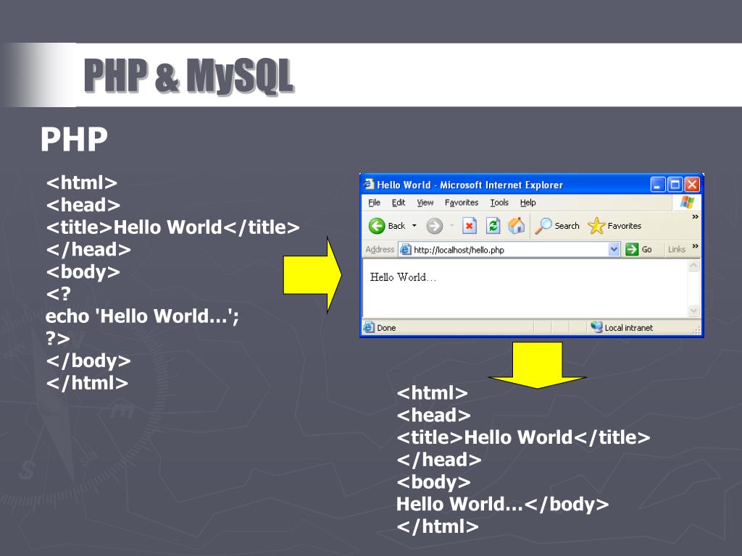
Task: Open the Back button history dropdown arrow
Action: [414, 226]
